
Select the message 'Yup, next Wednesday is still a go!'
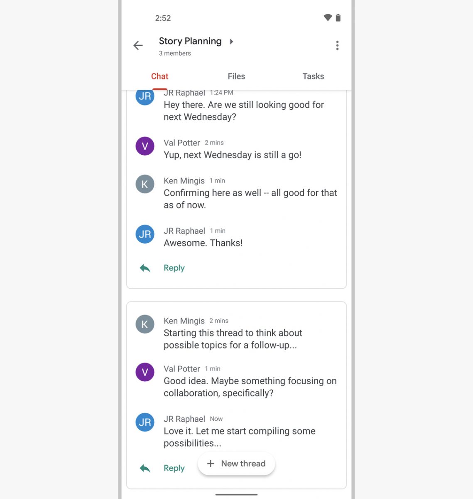(x=233, y=155)
